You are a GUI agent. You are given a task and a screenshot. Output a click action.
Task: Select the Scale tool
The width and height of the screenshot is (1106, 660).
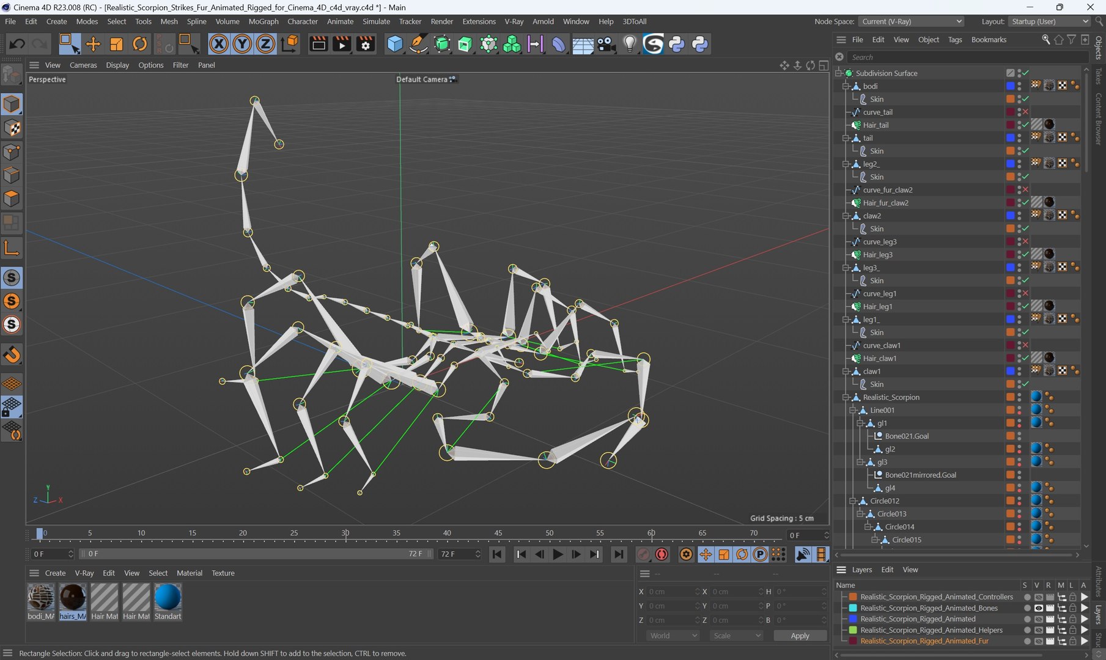pyautogui.click(x=116, y=44)
